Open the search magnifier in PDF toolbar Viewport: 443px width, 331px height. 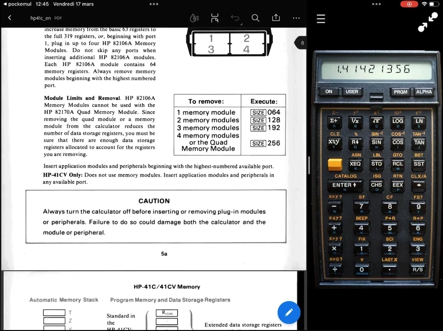tap(255, 18)
